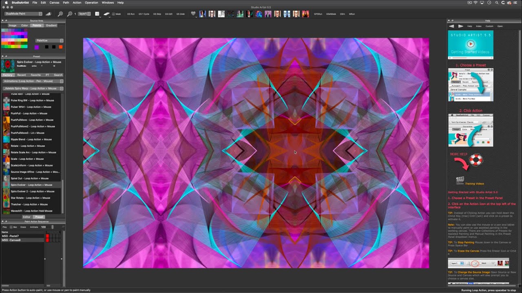Click the close X on the Source Area panel

(2, 21)
